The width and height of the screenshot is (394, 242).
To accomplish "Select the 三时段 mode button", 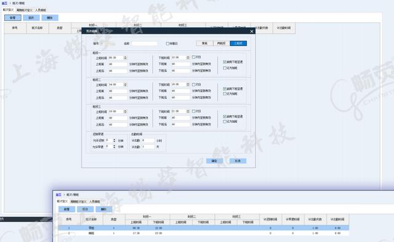I will tap(238, 44).
